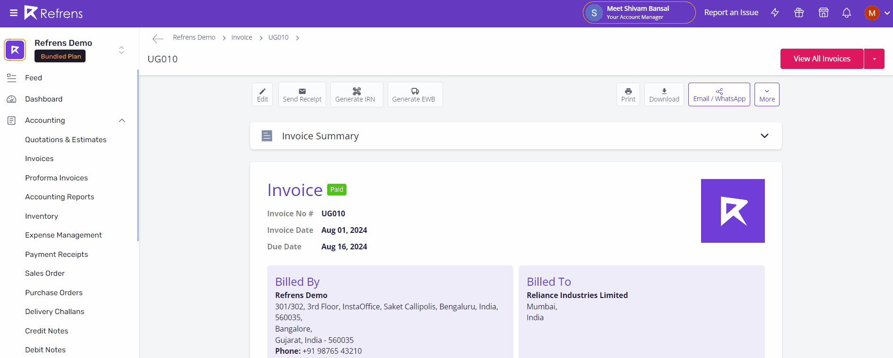Click the invoice company logo image
Viewport: 893px width, 358px height.
pyautogui.click(x=733, y=211)
